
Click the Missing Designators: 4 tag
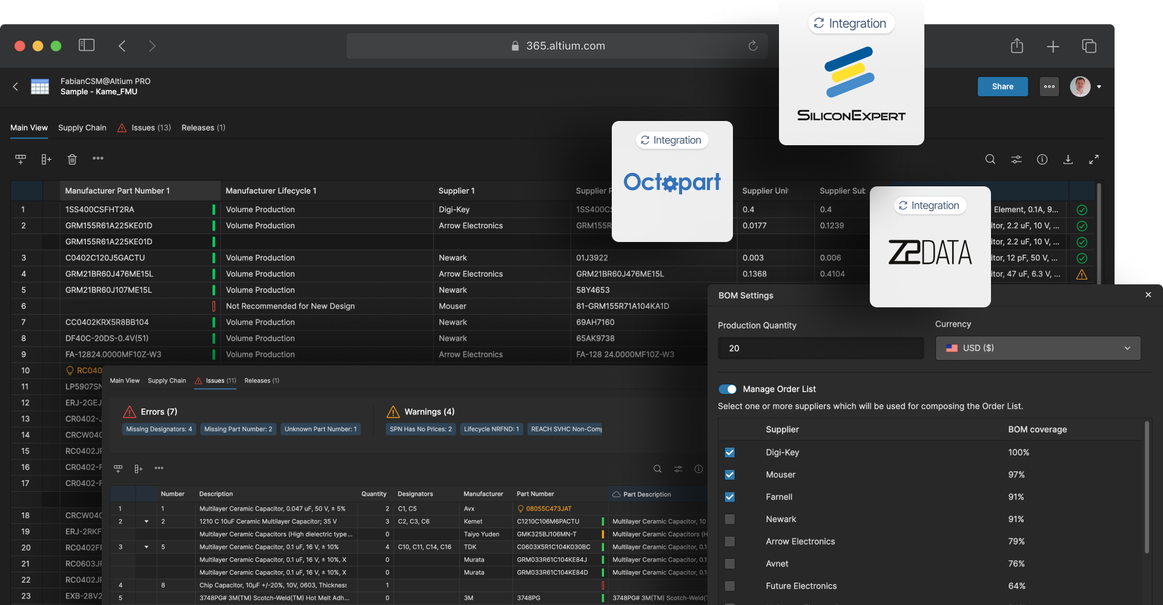[159, 429]
